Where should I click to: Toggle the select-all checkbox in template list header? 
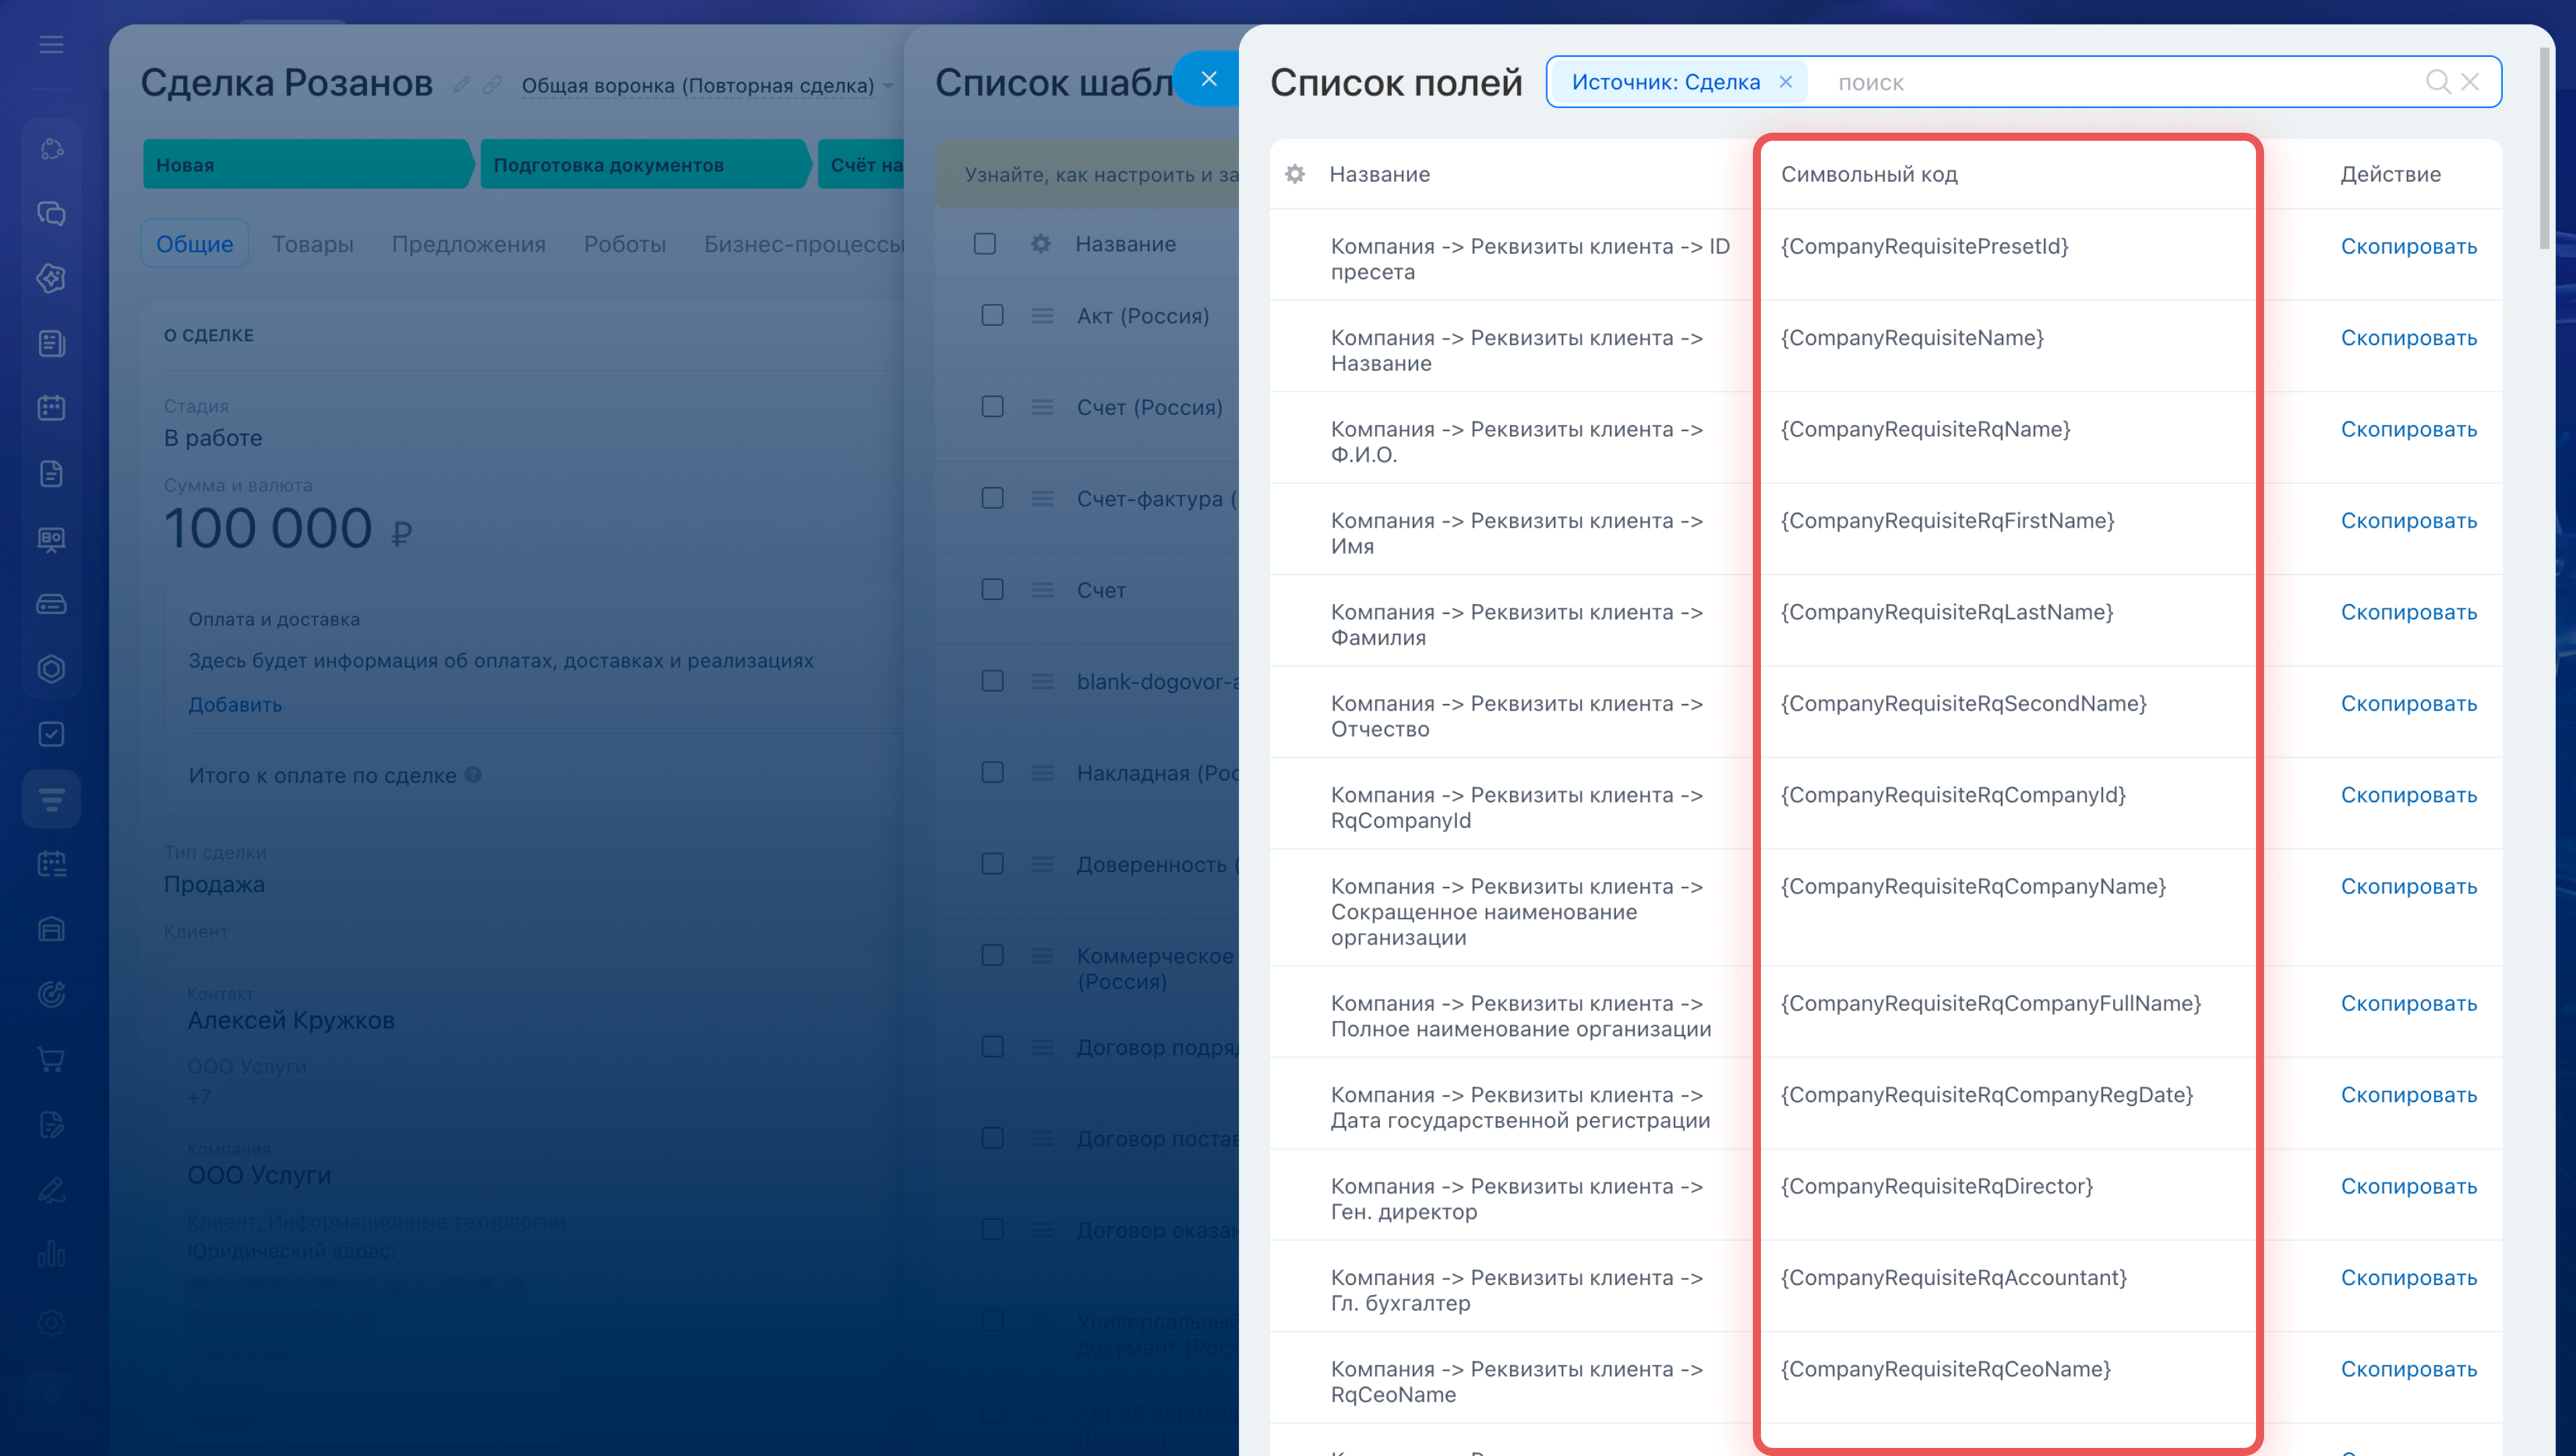click(984, 244)
